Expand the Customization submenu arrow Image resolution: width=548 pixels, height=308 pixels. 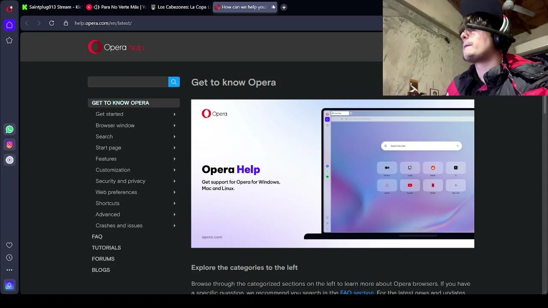(x=174, y=170)
